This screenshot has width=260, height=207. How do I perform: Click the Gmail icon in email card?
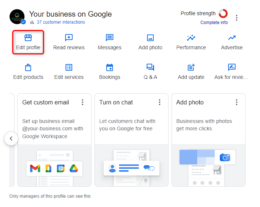point(35,168)
